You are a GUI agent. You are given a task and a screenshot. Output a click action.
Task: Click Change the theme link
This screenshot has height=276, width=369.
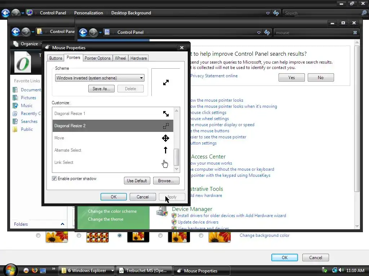(106, 219)
